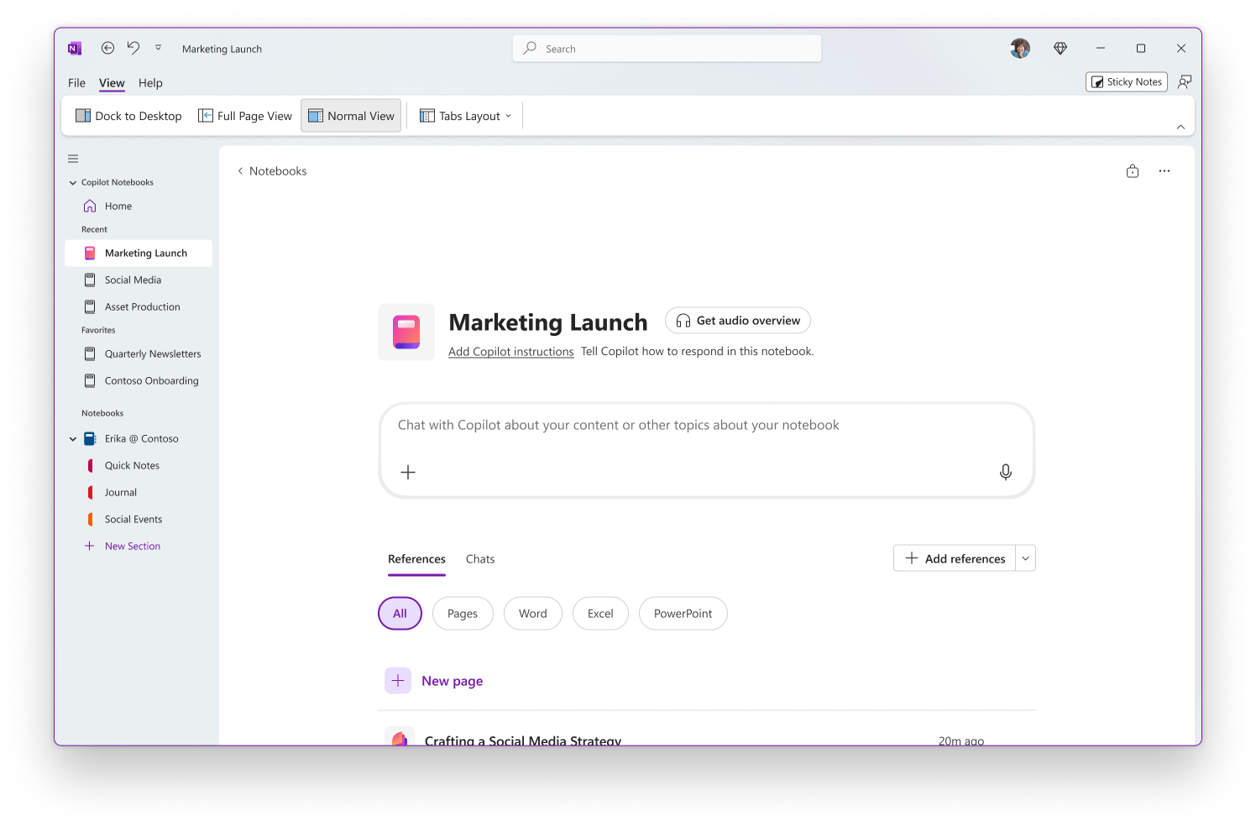Open the three-dots more options menu

[1164, 171]
